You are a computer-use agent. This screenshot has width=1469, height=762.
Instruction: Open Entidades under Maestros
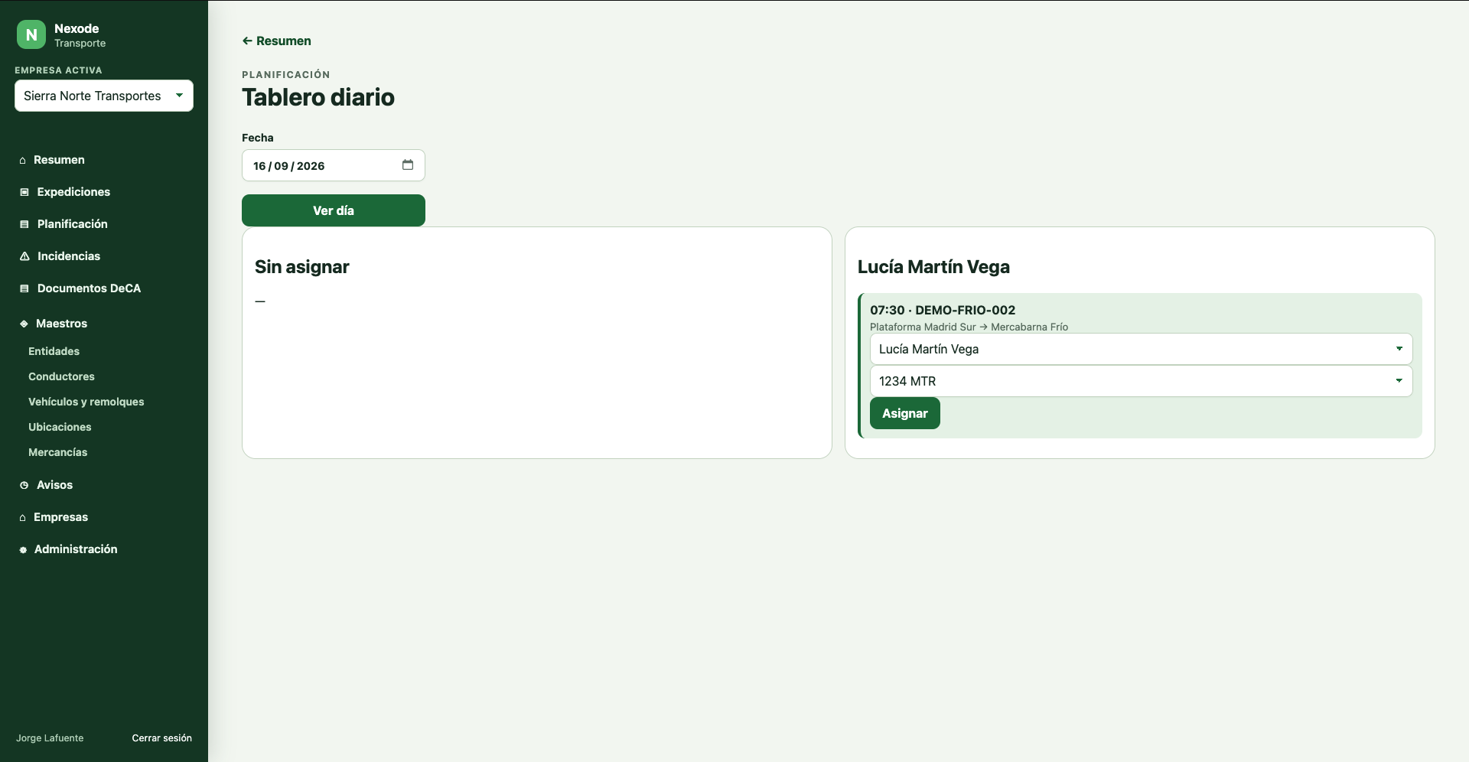54,351
